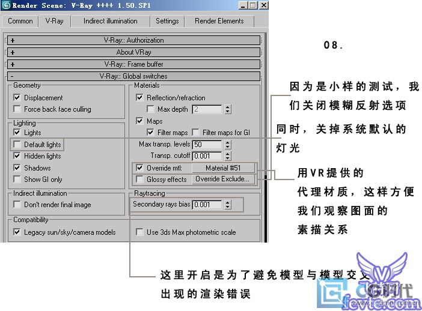The width and height of the screenshot is (422, 311).
Task: Toggle Legacy sun/sky/camera models checkbox
Action: click(x=17, y=232)
